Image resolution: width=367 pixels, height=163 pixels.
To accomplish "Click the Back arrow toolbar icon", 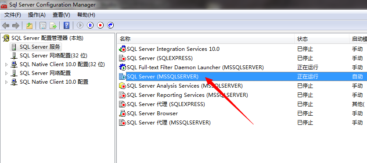I will click(x=6, y=25).
